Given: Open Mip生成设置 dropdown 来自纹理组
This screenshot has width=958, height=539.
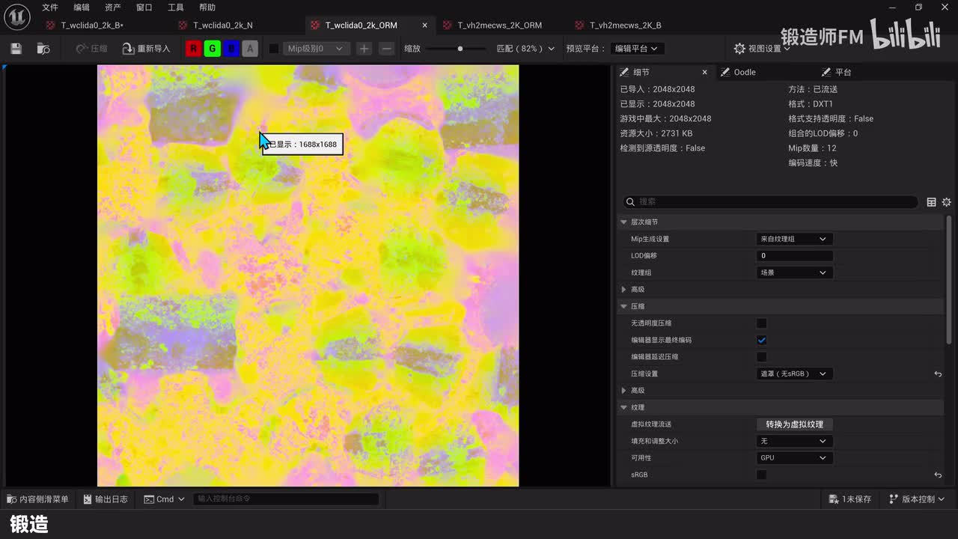Looking at the screenshot, I should tap(794, 239).
